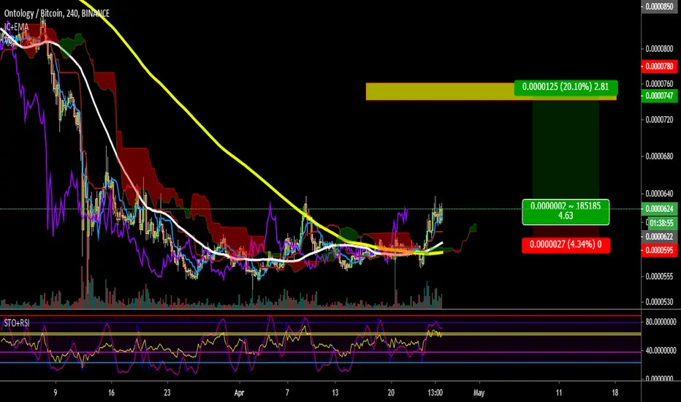This screenshot has width=681, height=402.
Task: Click the 0.0000622 grey price tag
Action: point(659,237)
